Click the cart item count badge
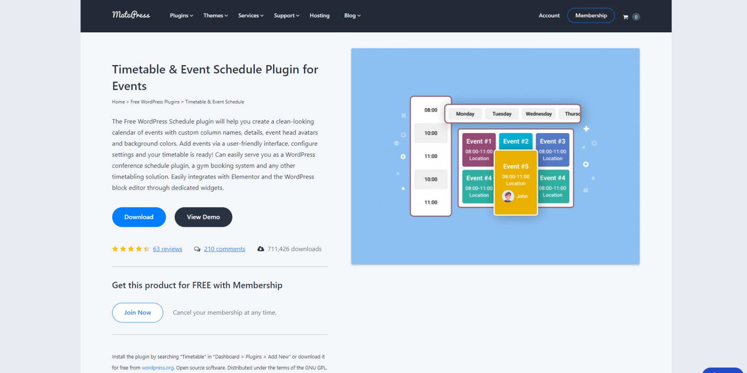747x373 pixels. 635,17
